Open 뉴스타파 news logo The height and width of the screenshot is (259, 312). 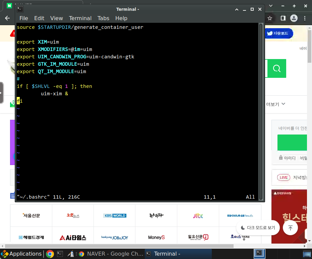[x=156, y=216]
